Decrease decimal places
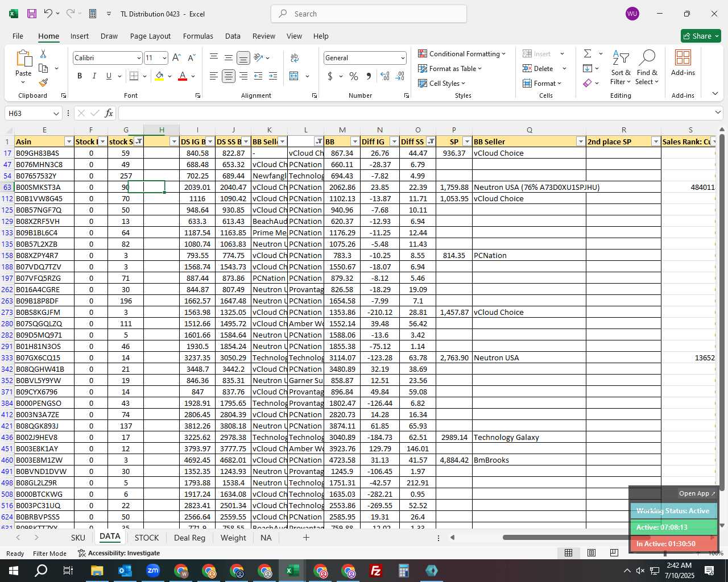This screenshot has width=728, height=582. click(x=400, y=76)
